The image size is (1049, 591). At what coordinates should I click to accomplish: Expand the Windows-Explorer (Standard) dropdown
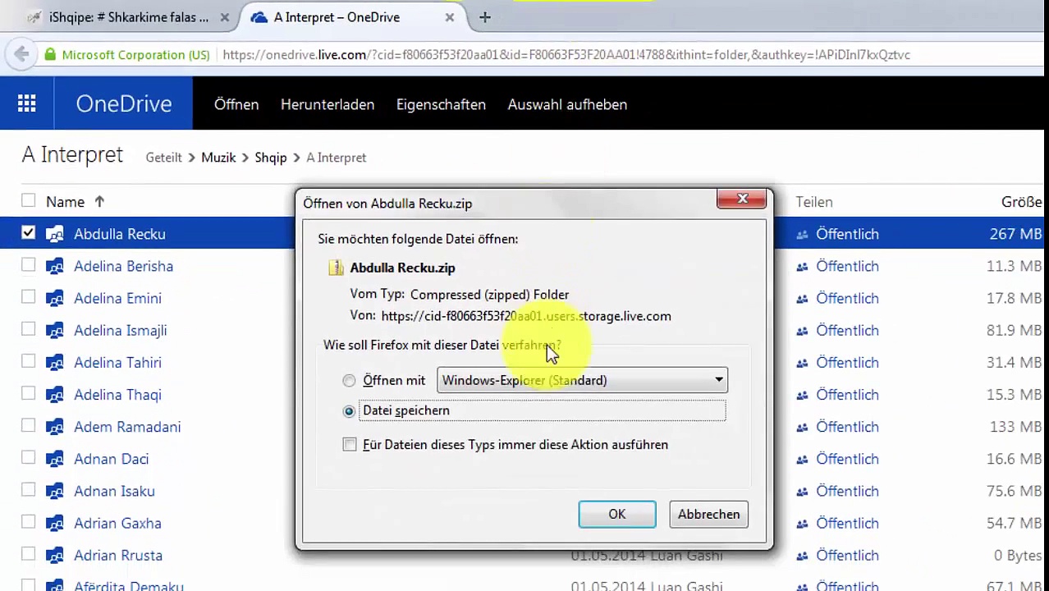(x=718, y=380)
